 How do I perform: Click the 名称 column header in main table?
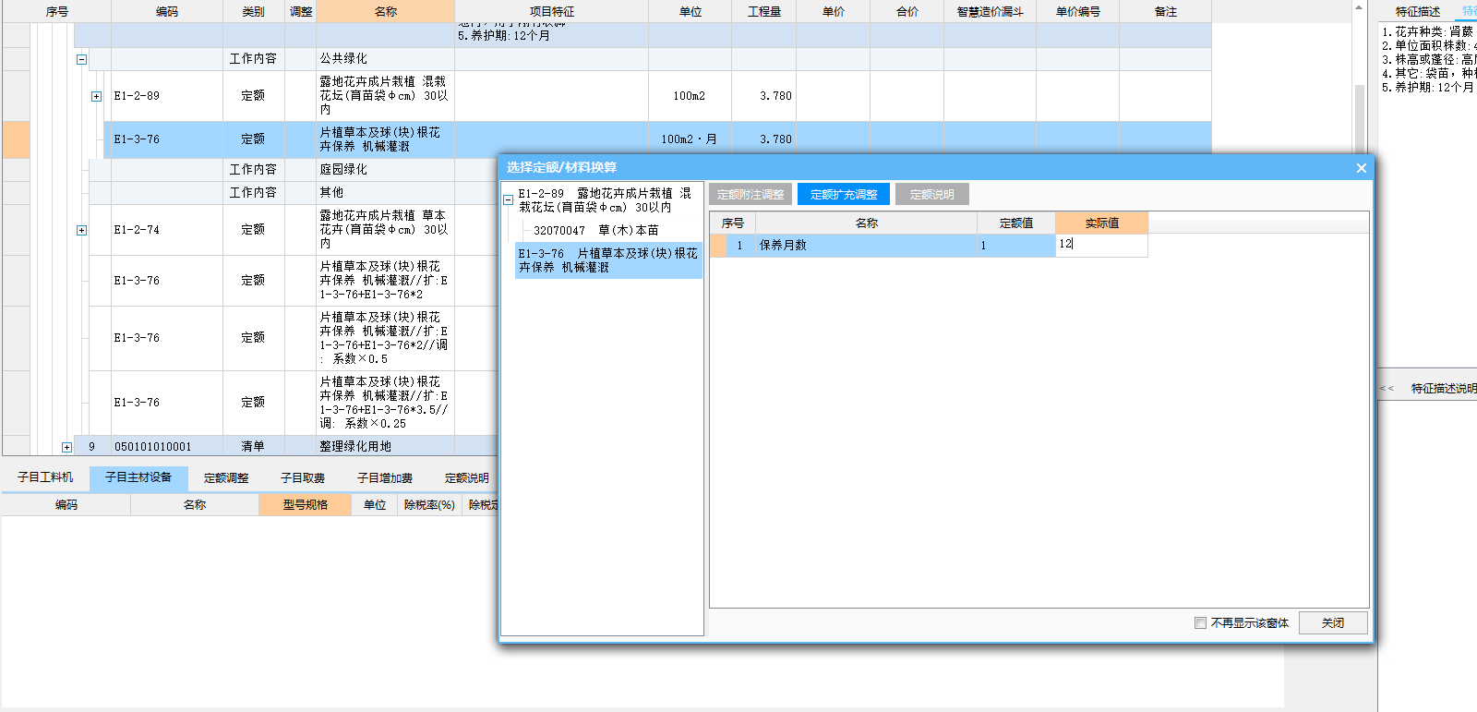click(x=386, y=11)
